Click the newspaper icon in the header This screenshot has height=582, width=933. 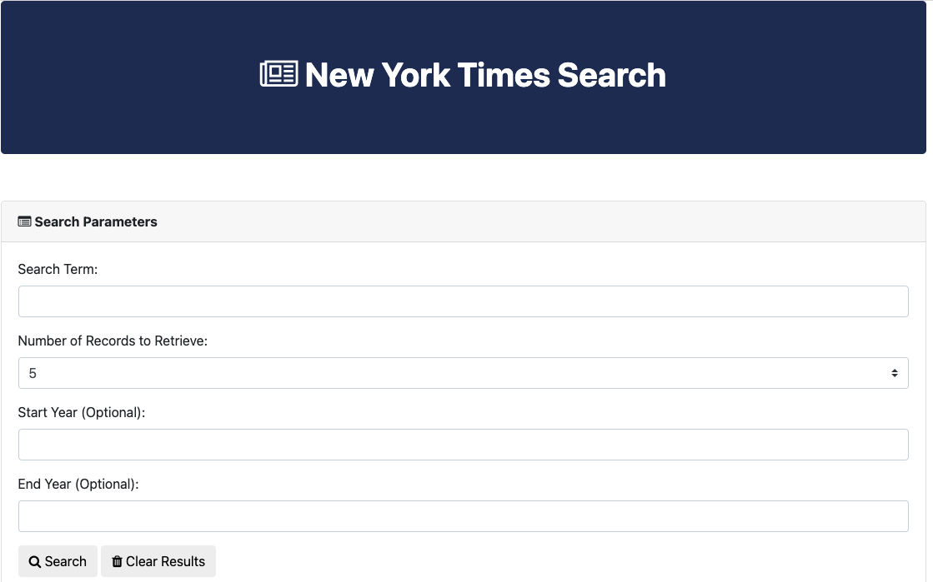click(x=278, y=74)
